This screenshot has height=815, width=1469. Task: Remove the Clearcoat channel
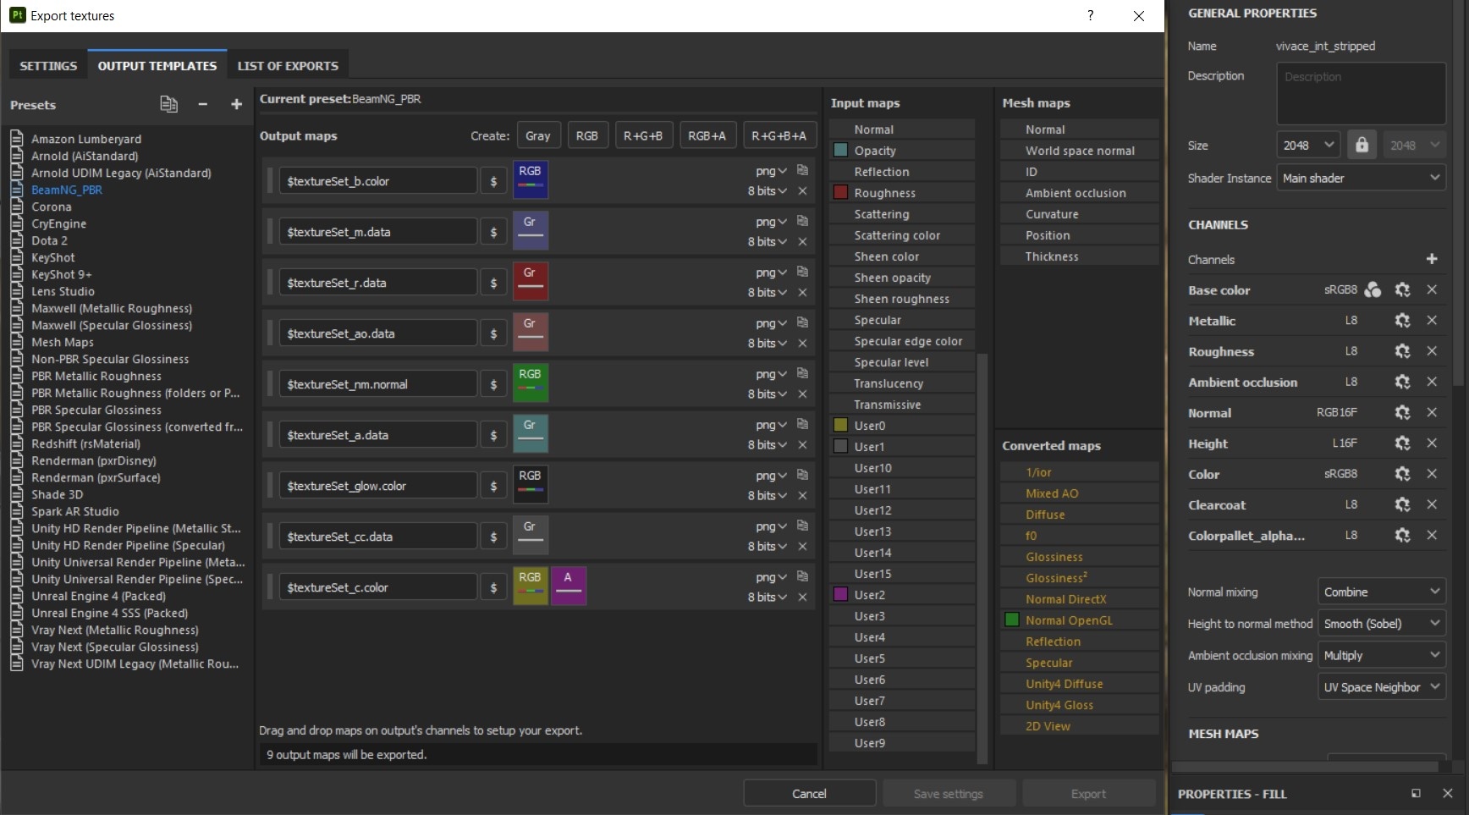[x=1432, y=504]
